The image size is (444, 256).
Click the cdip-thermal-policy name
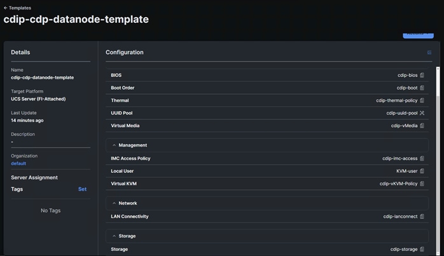397,100
